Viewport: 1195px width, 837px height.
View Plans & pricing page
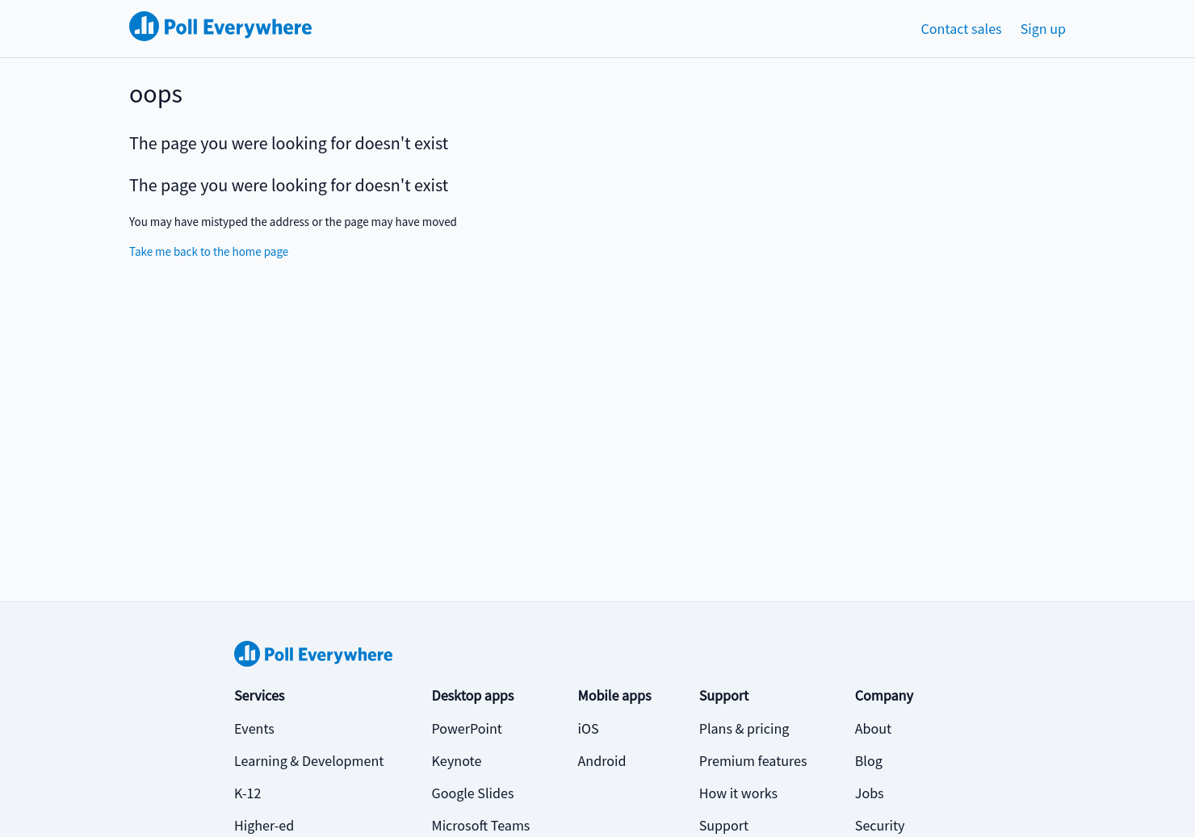point(744,729)
